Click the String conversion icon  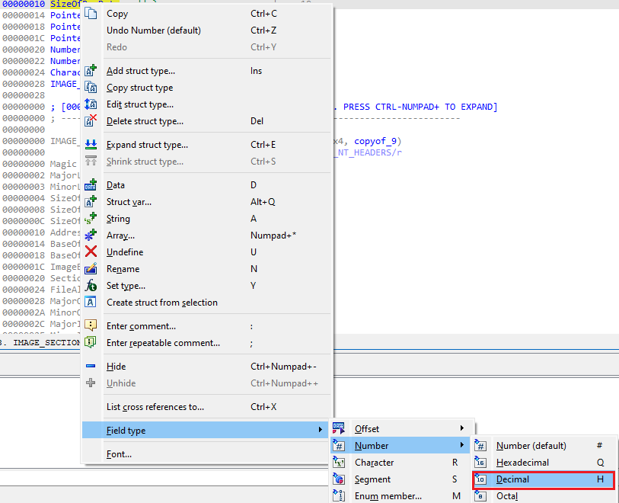point(91,219)
